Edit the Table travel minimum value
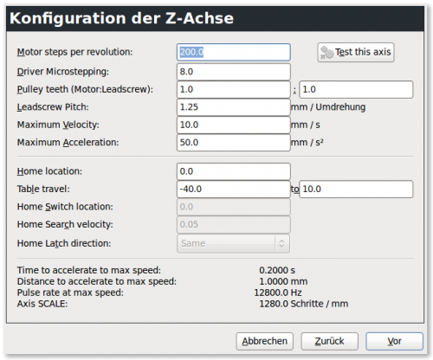The image size is (433, 360). 234,190
